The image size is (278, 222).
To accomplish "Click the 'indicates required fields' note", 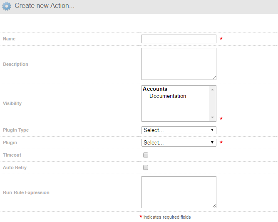I will coord(167,217).
